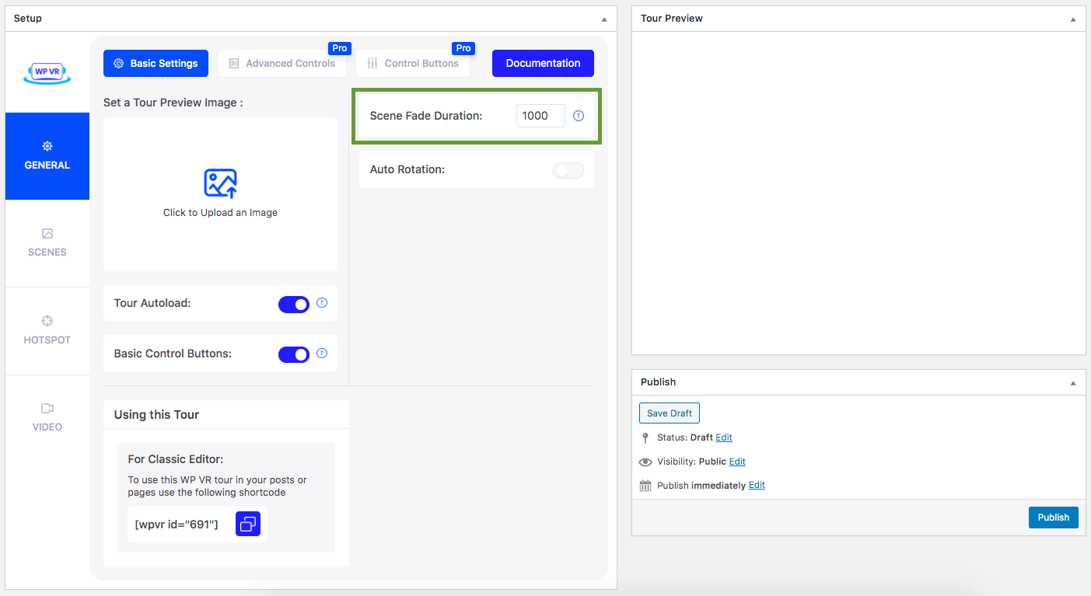The height and width of the screenshot is (596, 1091).
Task: Copy the shortcode with the copy icon
Action: [x=248, y=524]
